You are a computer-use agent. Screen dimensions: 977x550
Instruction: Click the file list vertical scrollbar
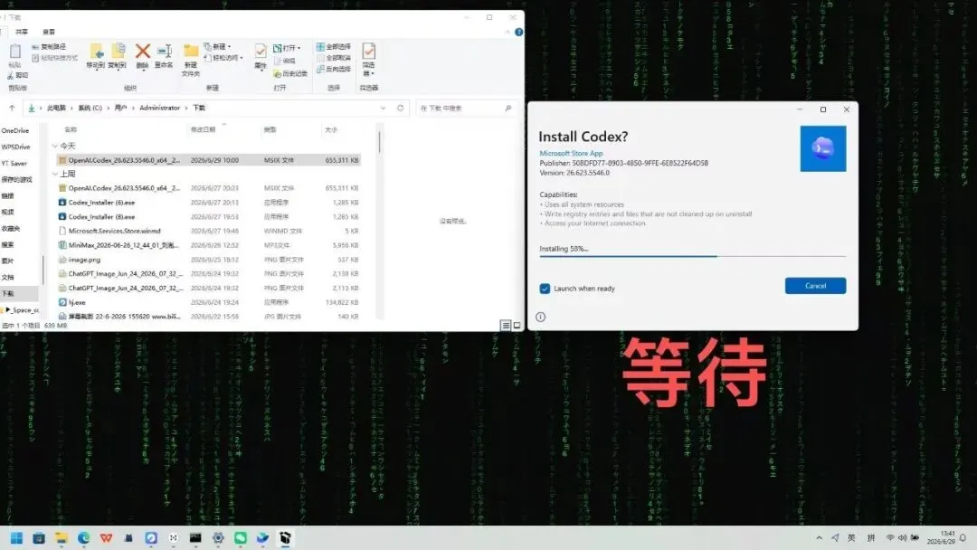coord(379,221)
